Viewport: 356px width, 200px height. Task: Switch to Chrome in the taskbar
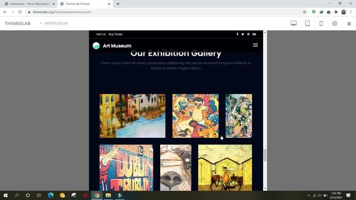97,195
